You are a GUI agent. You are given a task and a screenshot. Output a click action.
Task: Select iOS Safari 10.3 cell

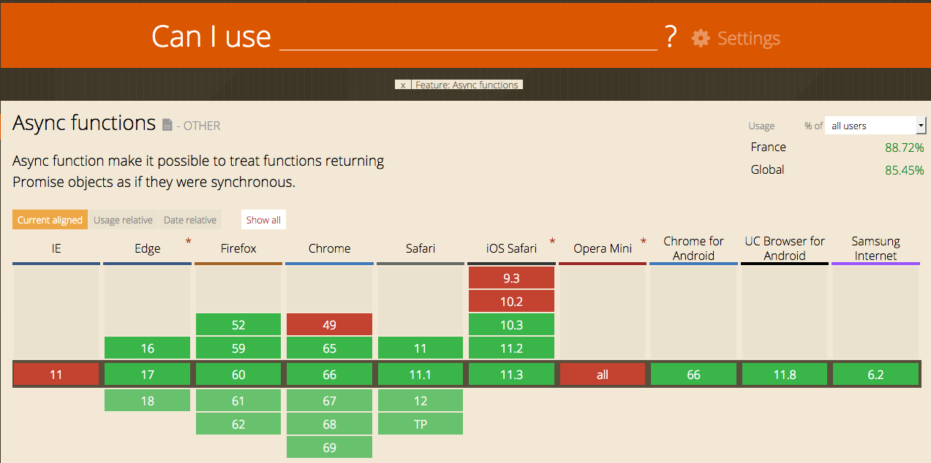coord(511,325)
